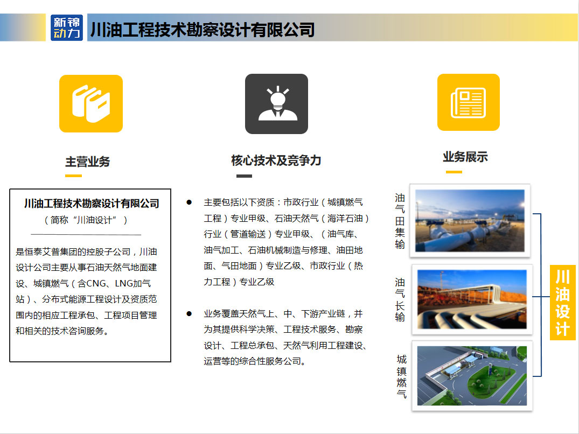
Task: Click the bullet paragraph starting 主要包括以下资质
Action: 286,242
